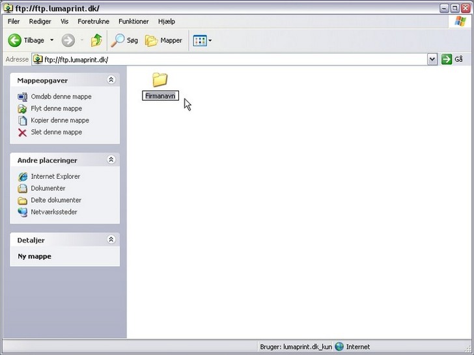This screenshot has width=474, height=355.
Task: Select the yellow Firmanavn folder icon
Action: tap(160, 79)
